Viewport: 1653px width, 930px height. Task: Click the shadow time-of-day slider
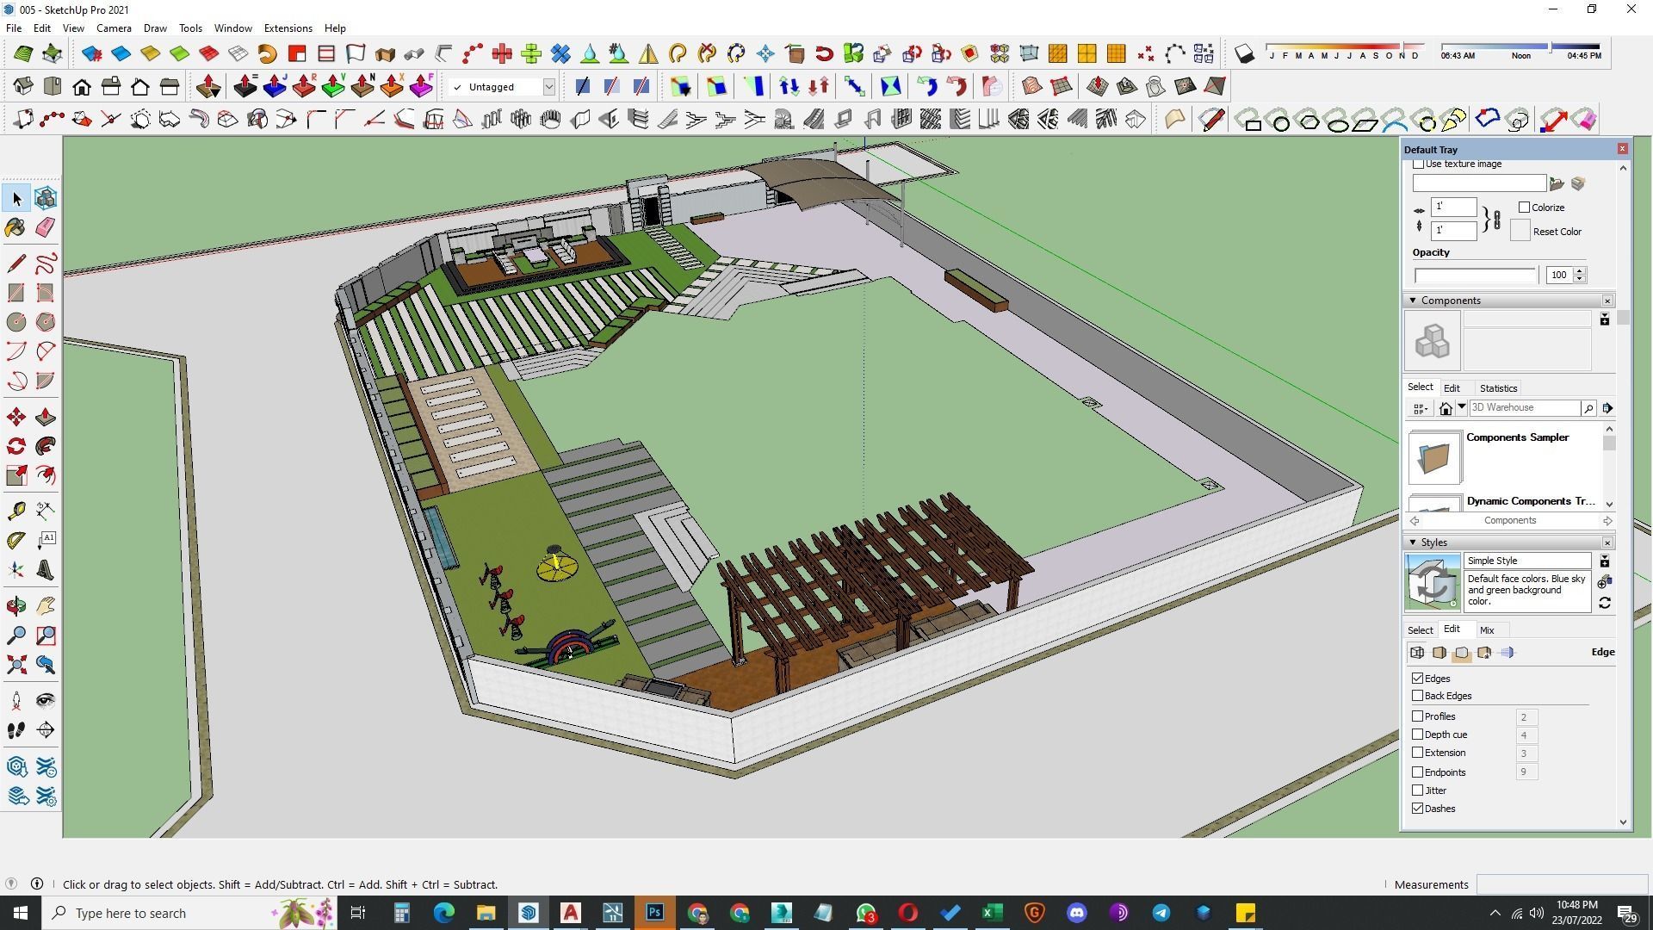[x=1521, y=46]
